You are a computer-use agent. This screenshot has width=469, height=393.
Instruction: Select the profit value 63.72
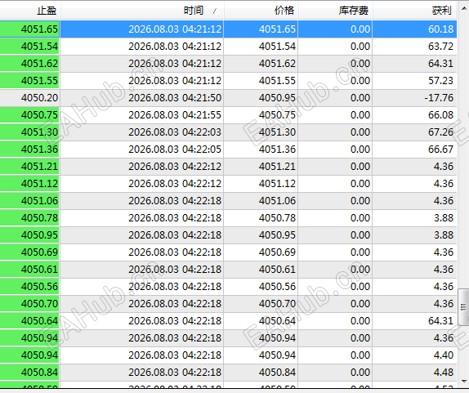(x=440, y=47)
